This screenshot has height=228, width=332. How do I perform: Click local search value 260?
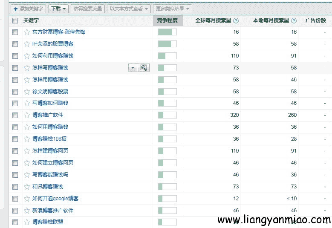(x=292, y=115)
